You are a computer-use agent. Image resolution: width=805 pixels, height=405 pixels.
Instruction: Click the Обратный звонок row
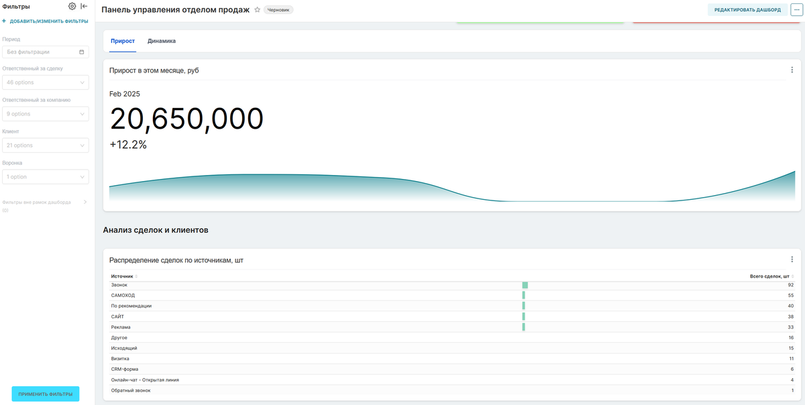453,390
